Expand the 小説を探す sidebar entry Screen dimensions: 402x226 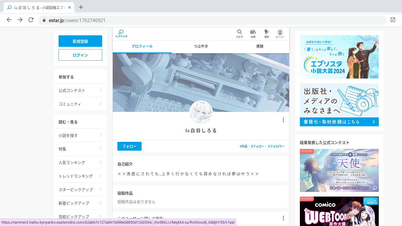point(80,135)
